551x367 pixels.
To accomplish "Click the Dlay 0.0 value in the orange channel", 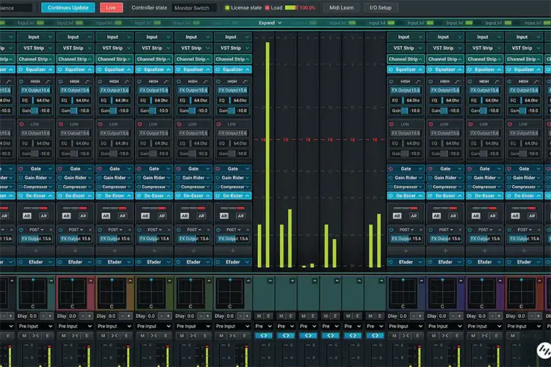I will click(x=112, y=316).
